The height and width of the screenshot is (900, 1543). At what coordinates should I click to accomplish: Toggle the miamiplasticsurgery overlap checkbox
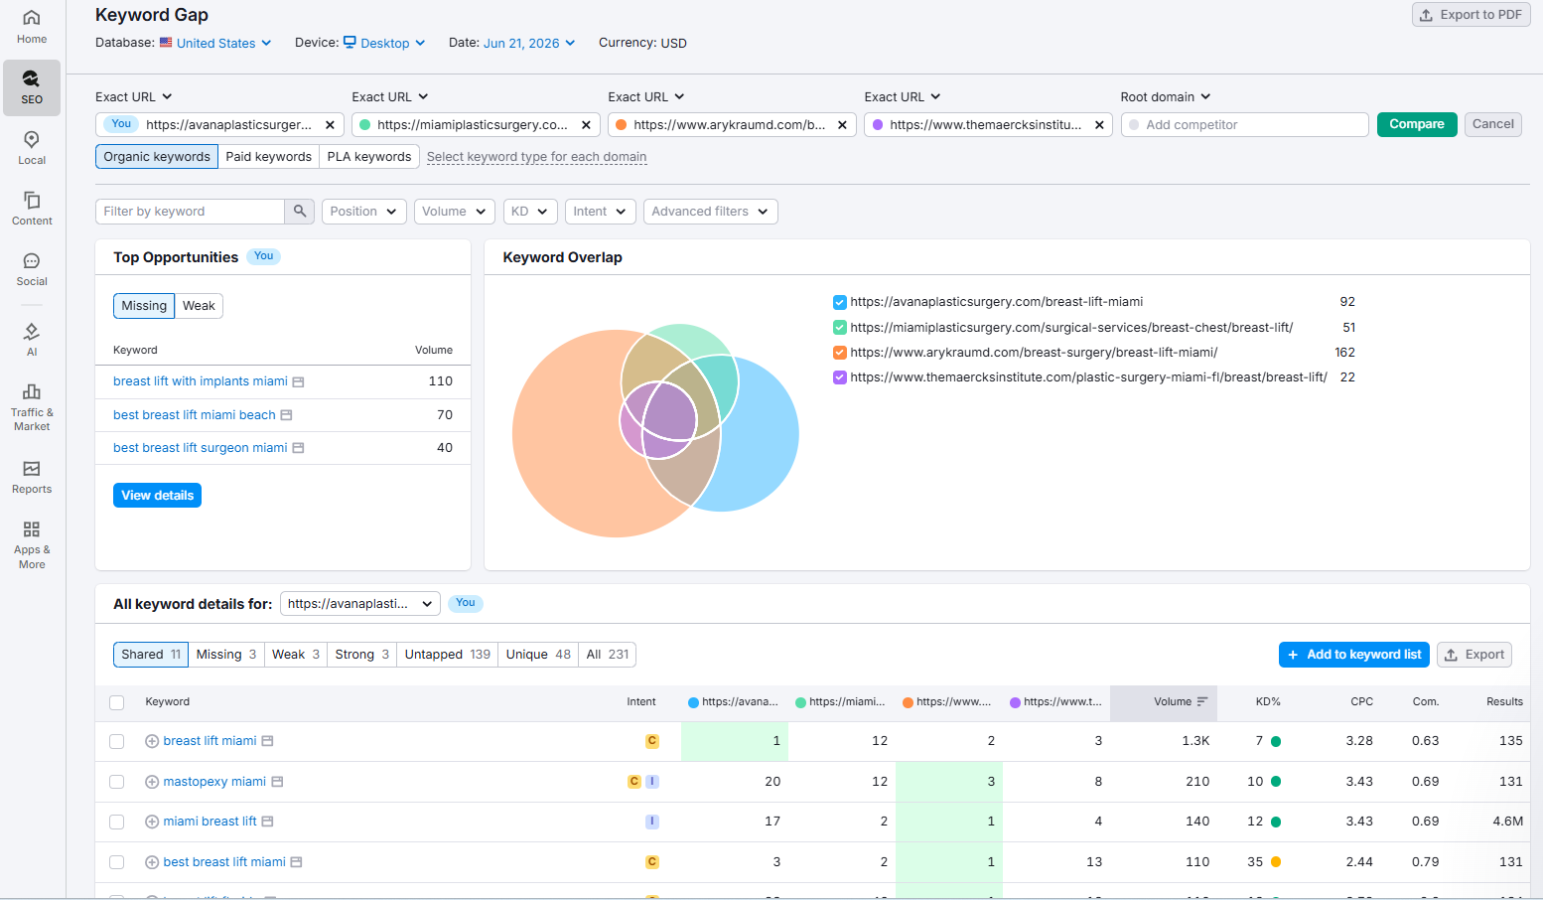point(840,328)
